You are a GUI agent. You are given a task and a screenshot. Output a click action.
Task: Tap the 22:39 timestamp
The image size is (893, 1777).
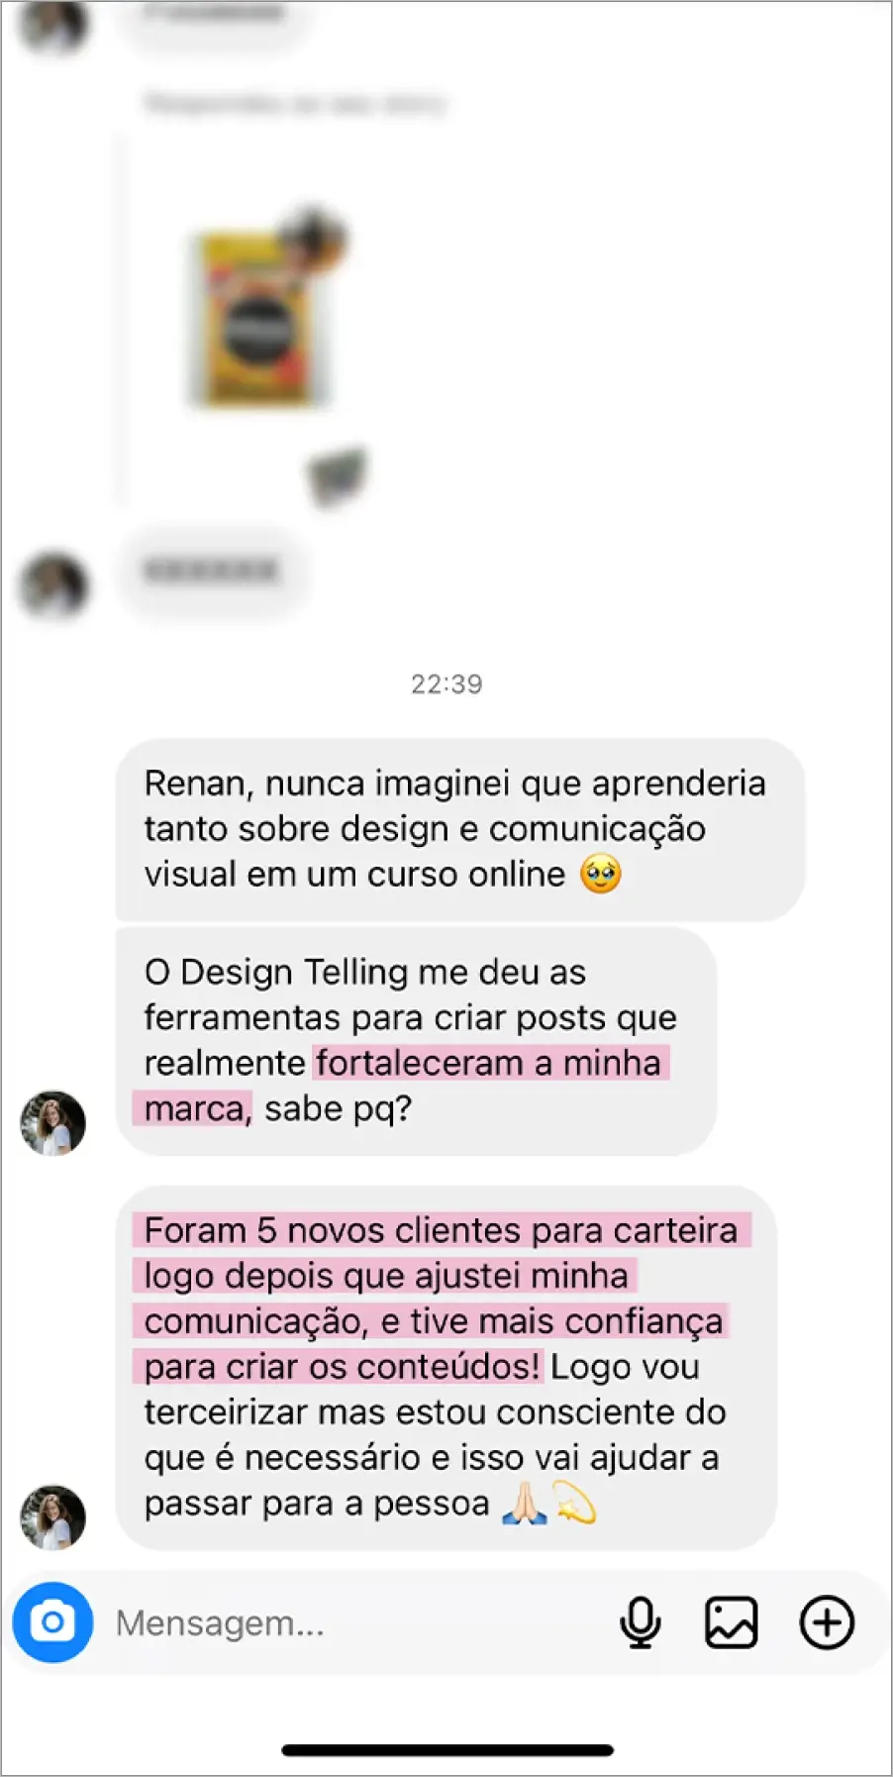(446, 683)
